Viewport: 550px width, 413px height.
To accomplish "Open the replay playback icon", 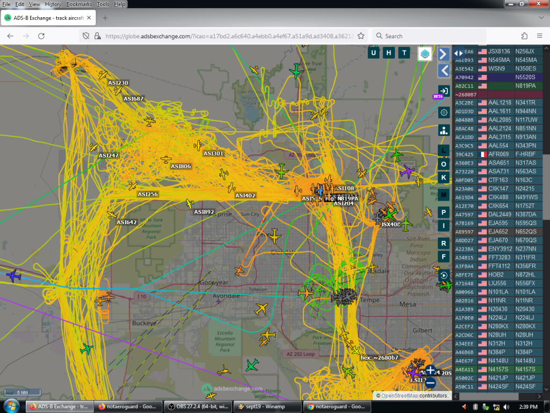I will pyautogui.click(x=444, y=275).
